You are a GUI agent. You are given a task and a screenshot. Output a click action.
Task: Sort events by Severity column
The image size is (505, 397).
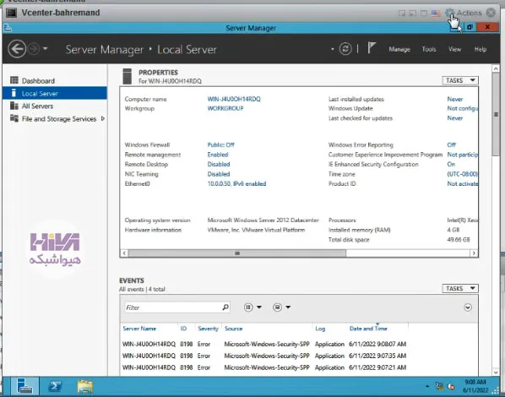point(208,329)
